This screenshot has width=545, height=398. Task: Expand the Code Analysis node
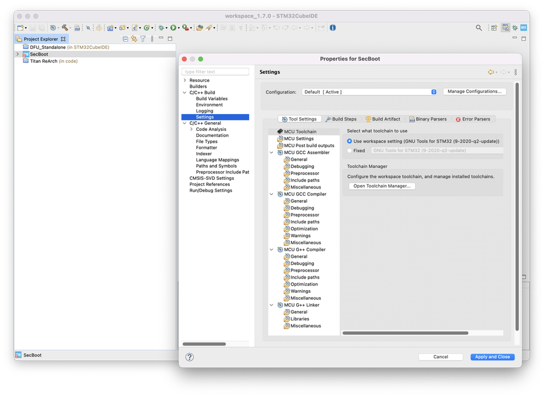(191, 129)
